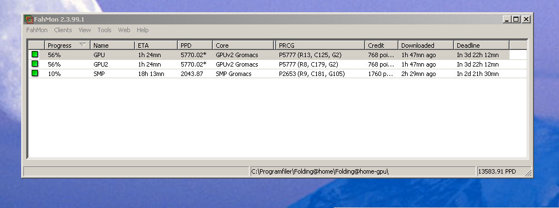Click P5777 (R8, C179, G2) cell
Screen dimensions: 559x208
308,64
